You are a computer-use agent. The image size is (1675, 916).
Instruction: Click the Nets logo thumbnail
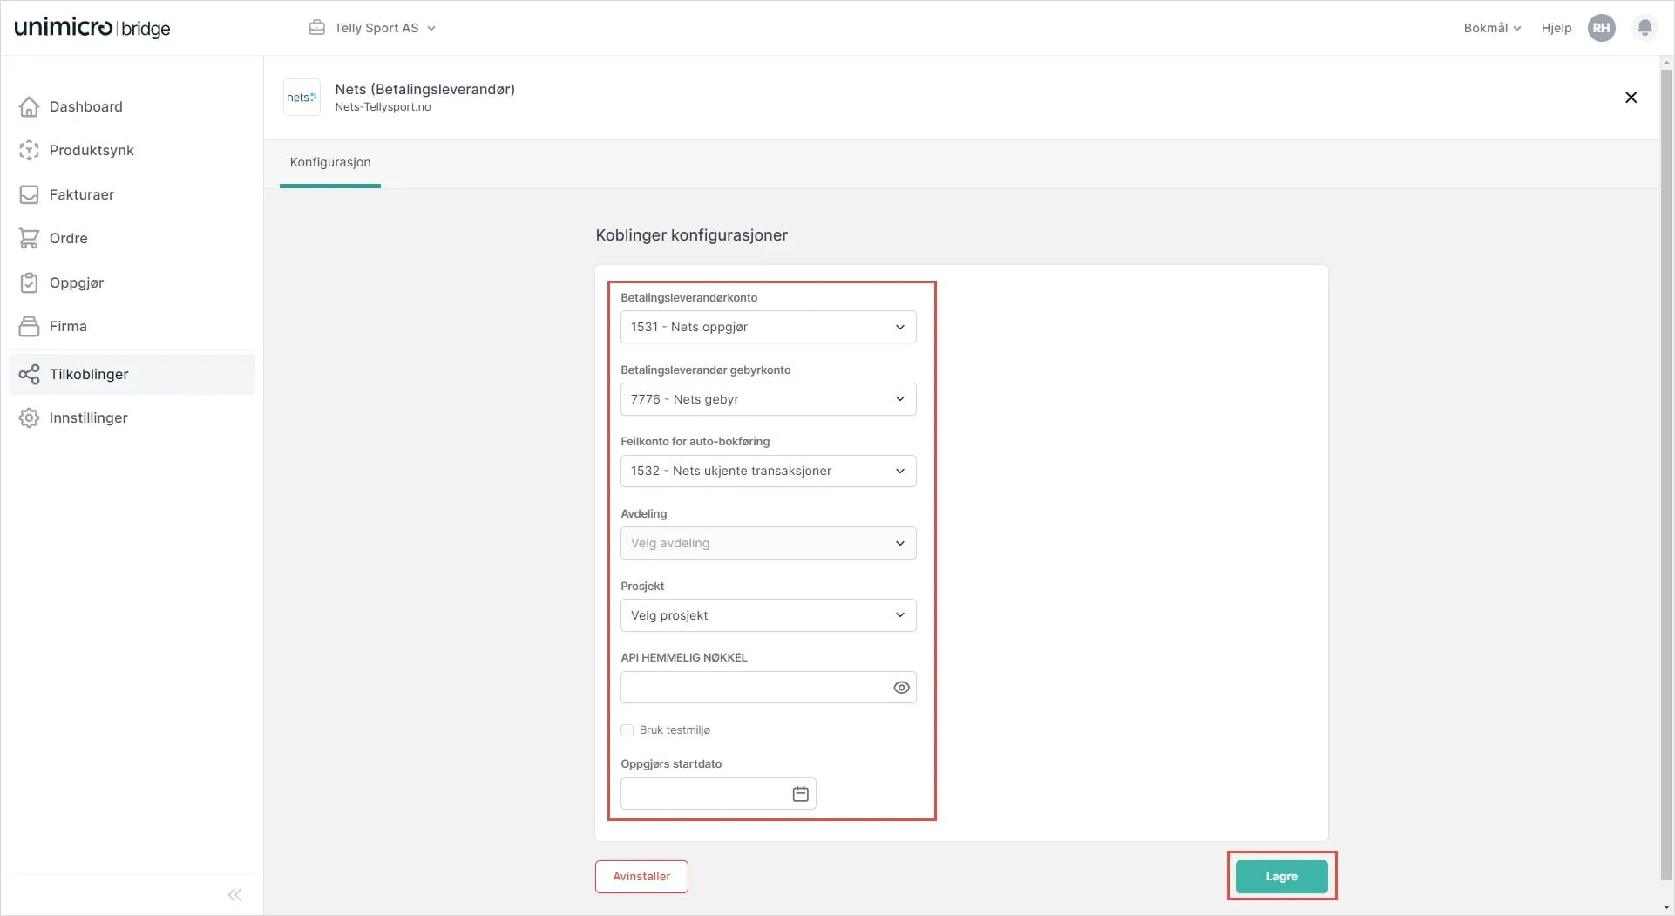pos(302,98)
